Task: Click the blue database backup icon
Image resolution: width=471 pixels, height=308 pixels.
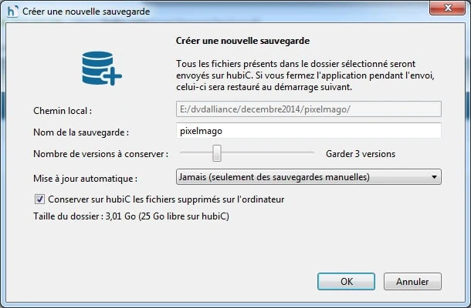Action: (102, 69)
